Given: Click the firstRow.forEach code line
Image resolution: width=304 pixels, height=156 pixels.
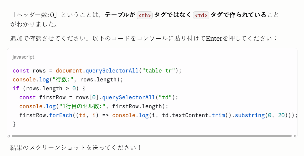Looking at the screenshot, I should click(x=158, y=115).
